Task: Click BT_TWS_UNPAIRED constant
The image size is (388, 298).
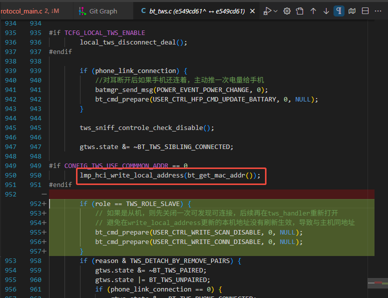Action: pos(178,280)
